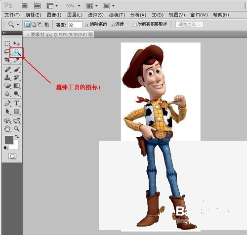Select the Eyedropper tool
This screenshot has width=247, height=235.
(17, 60)
